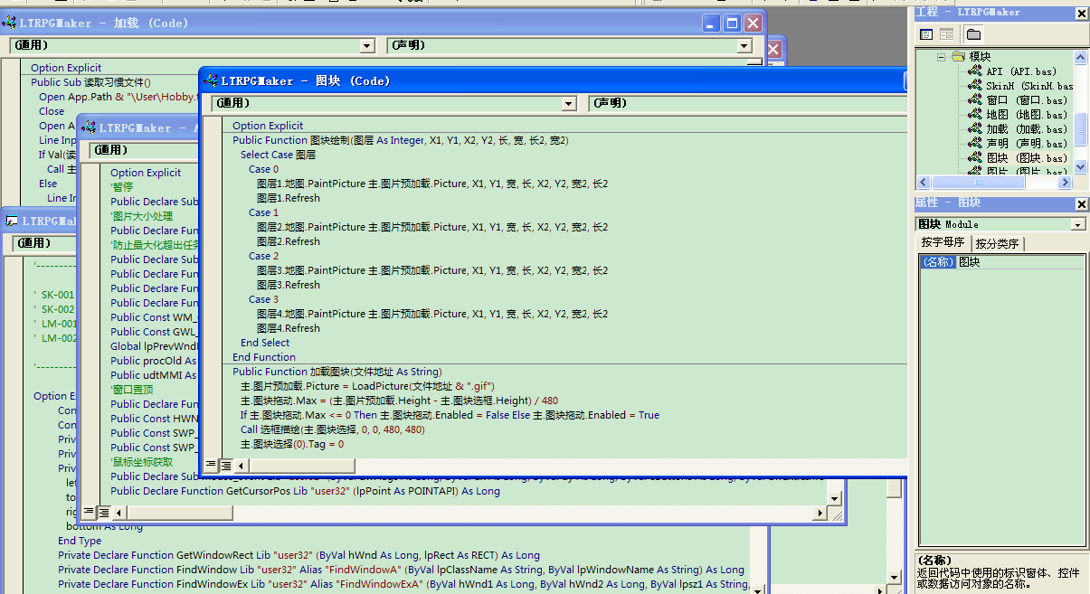
Task: Click the 地图 module icon
Action: (975, 115)
